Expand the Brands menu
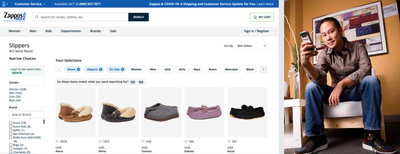This screenshot has width=400, height=154. coord(96,31)
